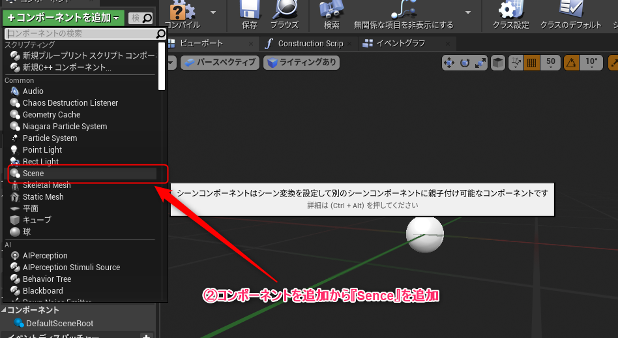The height and width of the screenshot is (338, 618).
Task: Select the rotate gizmo tool in viewport
Action: click(x=465, y=63)
